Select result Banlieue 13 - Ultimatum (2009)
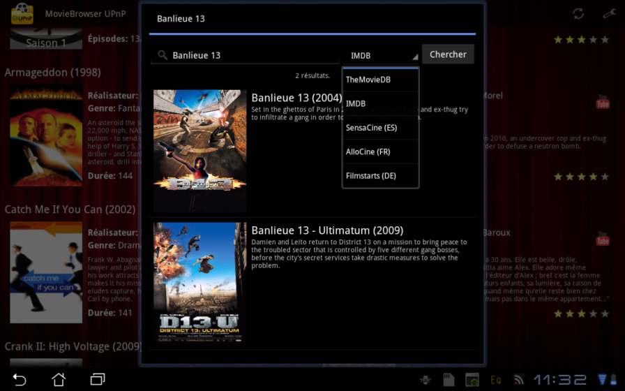The image size is (625, 391). coord(327,230)
